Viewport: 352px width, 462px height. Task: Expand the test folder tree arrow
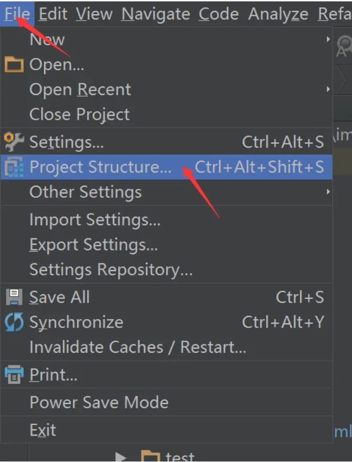pyautogui.click(x=121, y=456)
